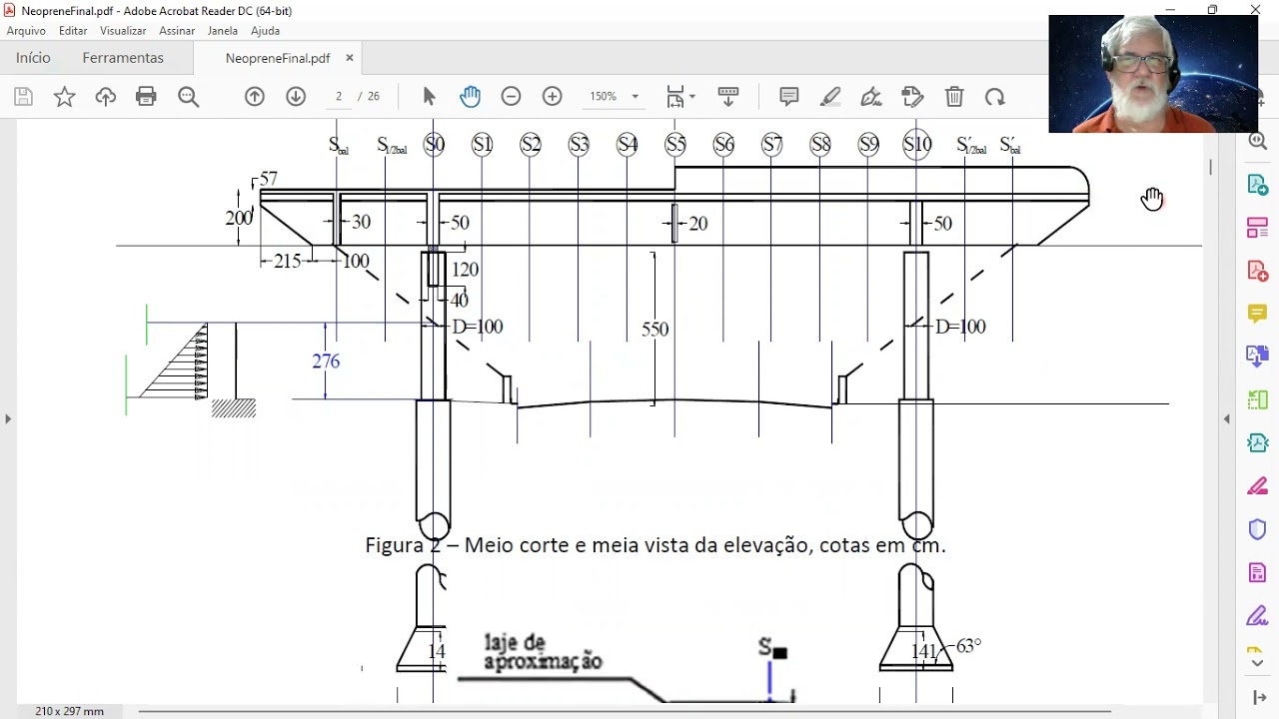Select the NeopreneFinal.pdf document tab

(278, 58)
